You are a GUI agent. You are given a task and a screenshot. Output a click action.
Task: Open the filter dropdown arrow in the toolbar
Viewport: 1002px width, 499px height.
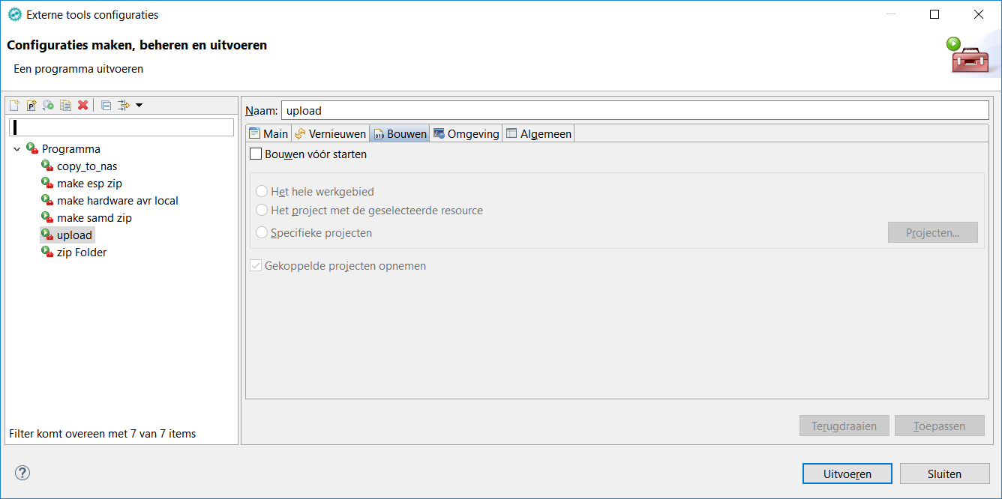tap(139, 105)
